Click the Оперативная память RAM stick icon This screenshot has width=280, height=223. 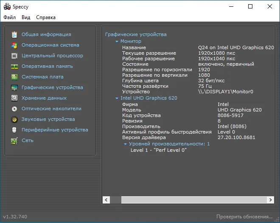14,67
